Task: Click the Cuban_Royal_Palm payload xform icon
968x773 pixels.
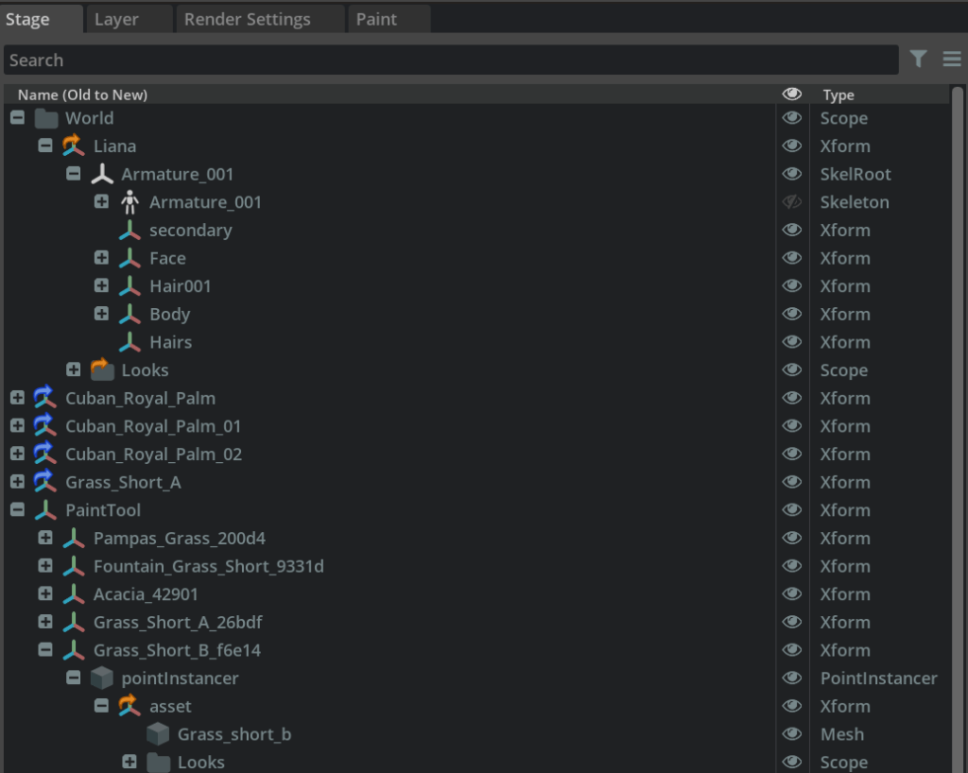Action: (45, 398)
